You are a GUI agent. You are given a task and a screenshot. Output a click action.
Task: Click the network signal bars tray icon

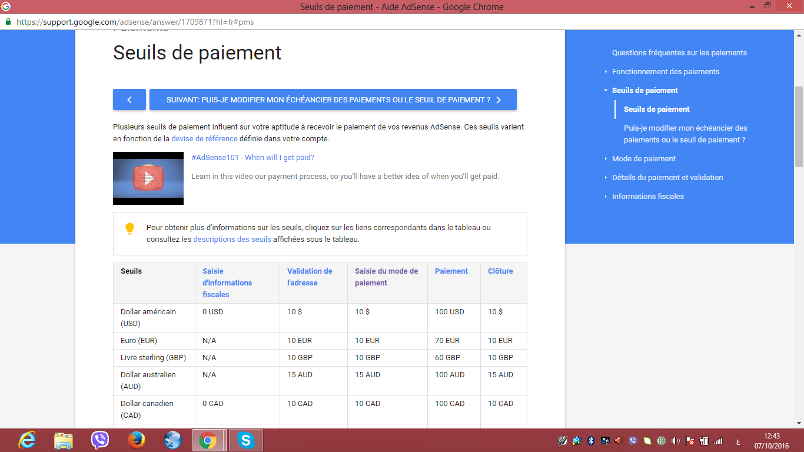[718, 441]
